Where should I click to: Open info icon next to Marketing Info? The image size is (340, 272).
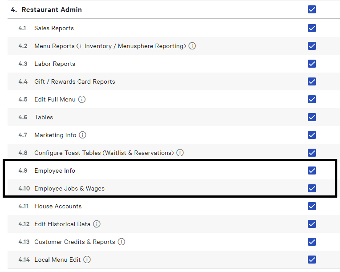[83, 135]
